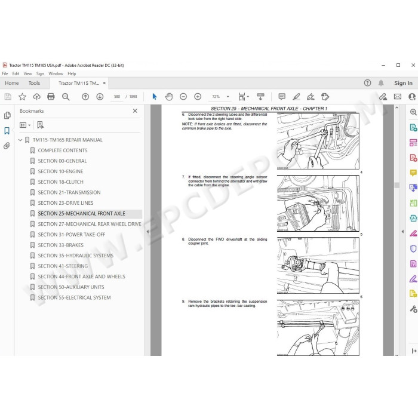Open COMPLETE CONTENTS bookmark
Image resolution: width=418 pixels, height=418 pixels.
point(62,150)
